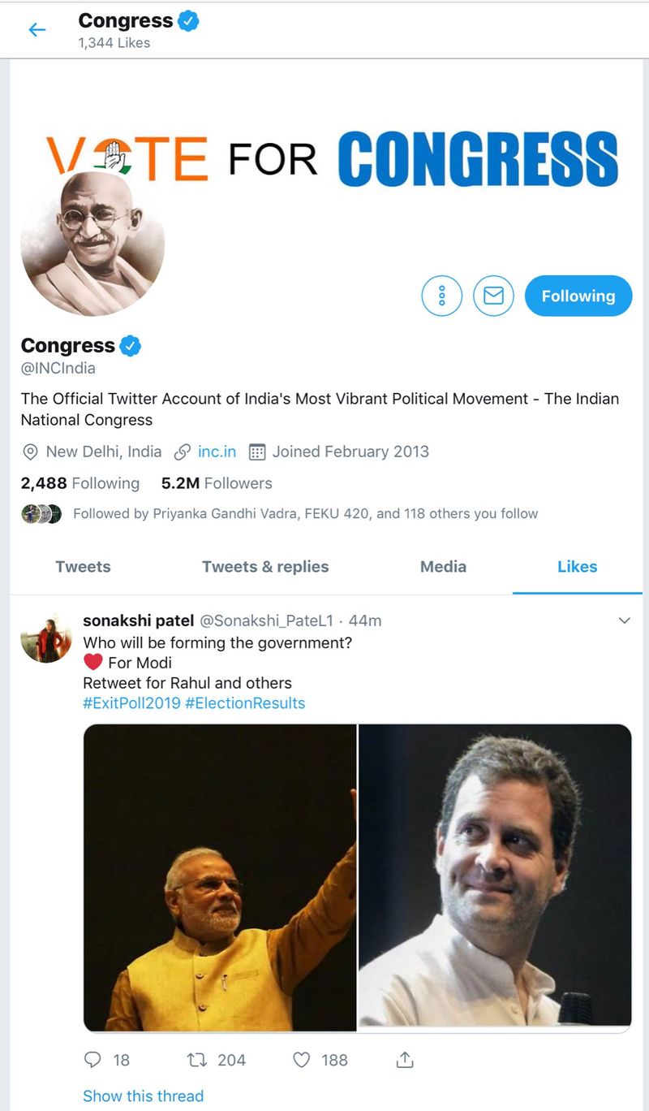Open the Tweets & replies tab
This screenshot has height=1111, width=649.
[265, 567]
